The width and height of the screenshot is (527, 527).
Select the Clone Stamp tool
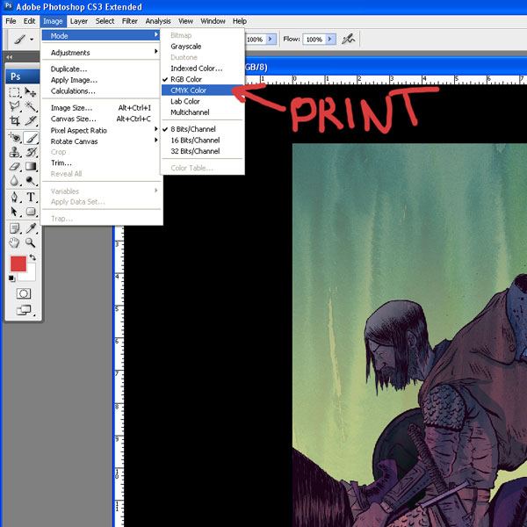pyautogui.click(x=14, y=152)
